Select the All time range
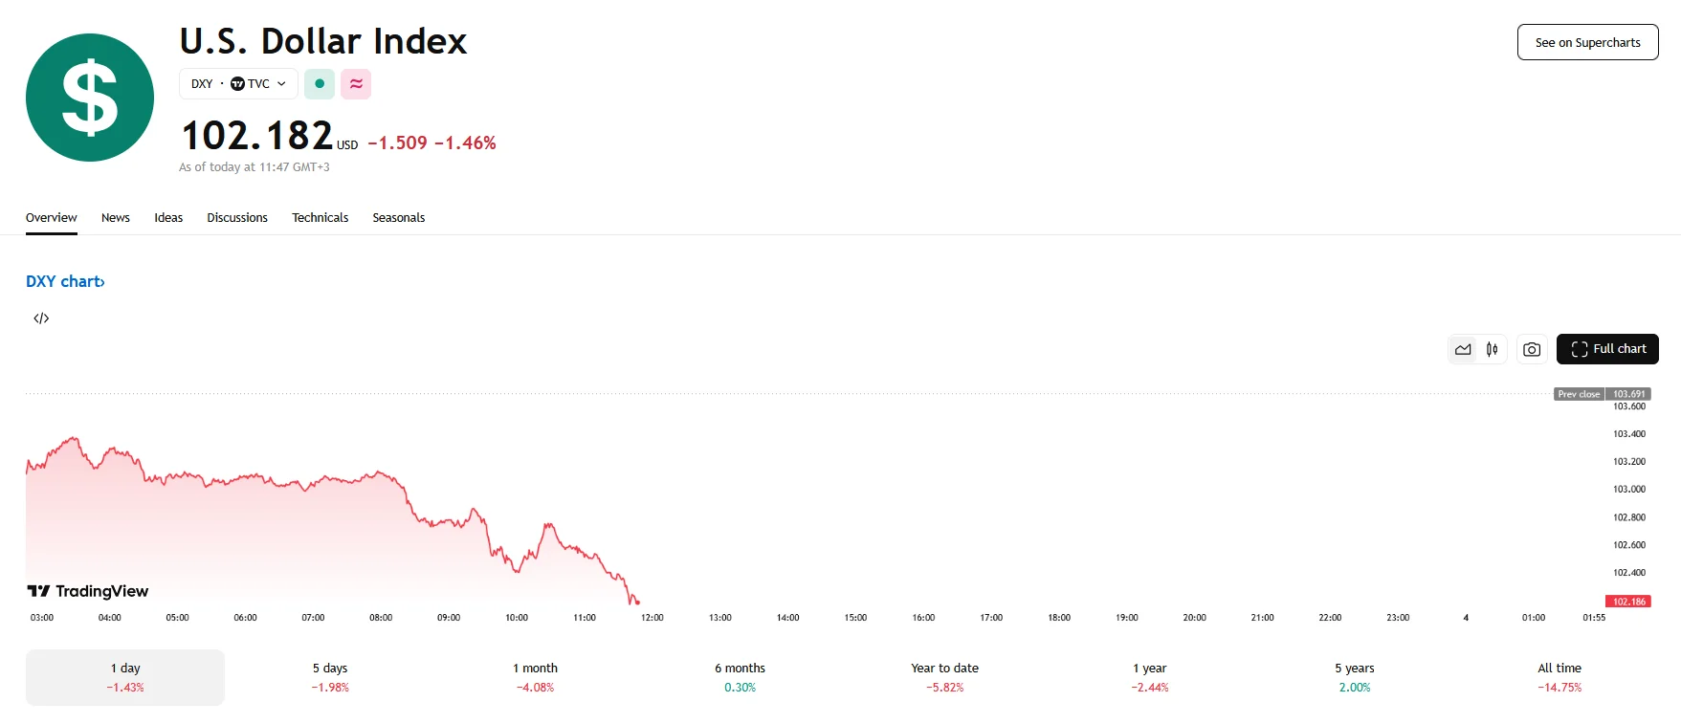 [1559, 677]
